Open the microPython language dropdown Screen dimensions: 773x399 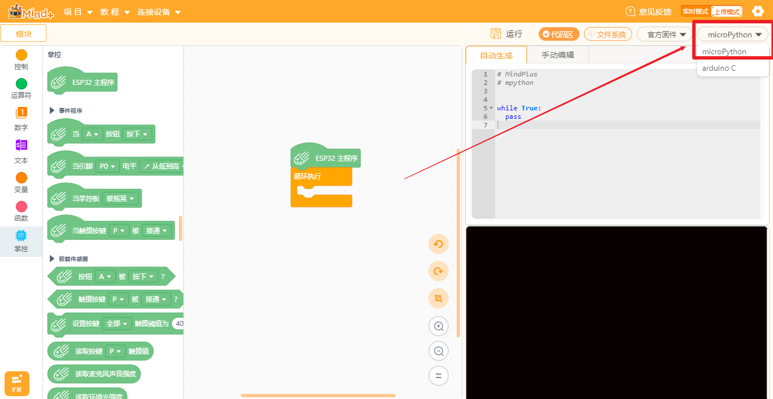[733, 35]
